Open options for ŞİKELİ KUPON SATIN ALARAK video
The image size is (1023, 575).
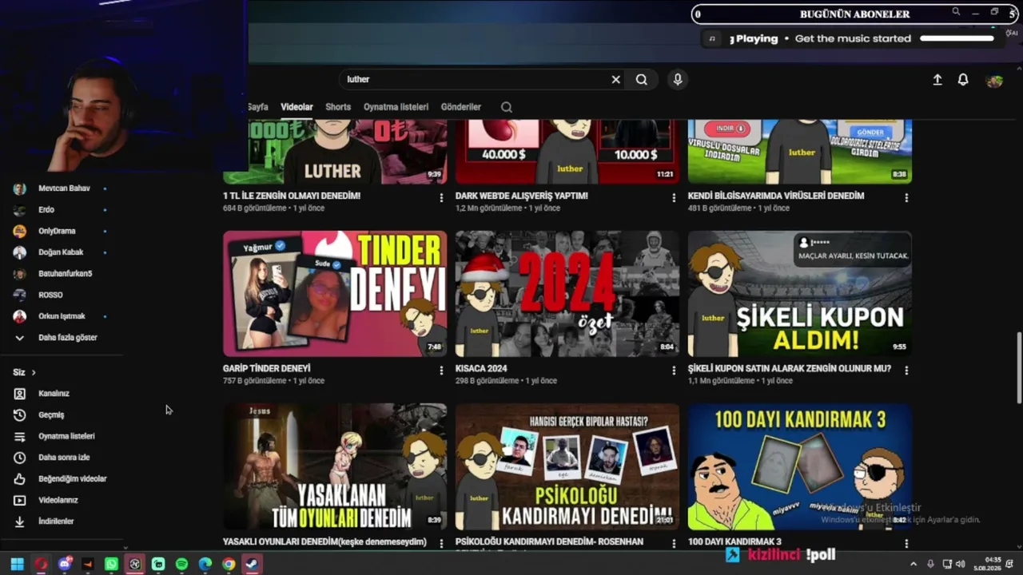pos(906,371)
